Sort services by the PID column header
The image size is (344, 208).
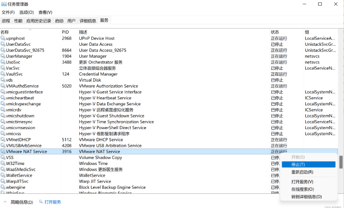pos(65,32)
